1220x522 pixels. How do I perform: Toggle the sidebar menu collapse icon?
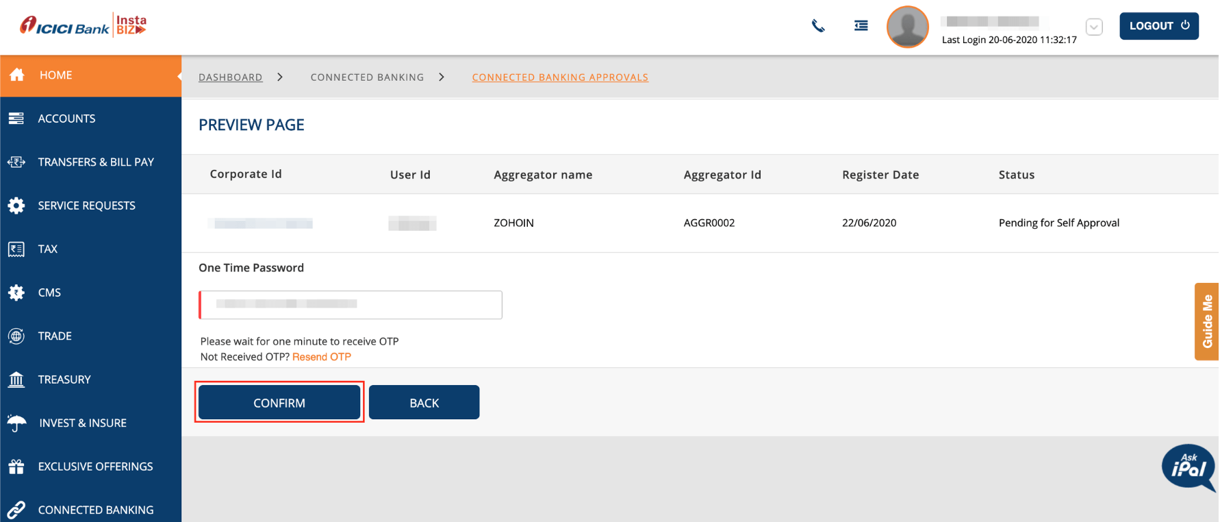[861, 26]
